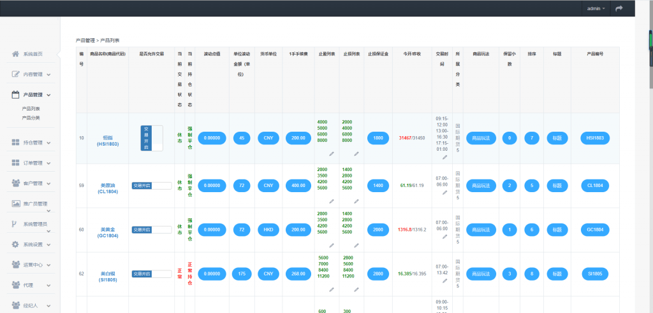Toggle 交易开启 switch for 美白银 SI1805
This screenshot has width=653, height=313.
pos(152,274)
